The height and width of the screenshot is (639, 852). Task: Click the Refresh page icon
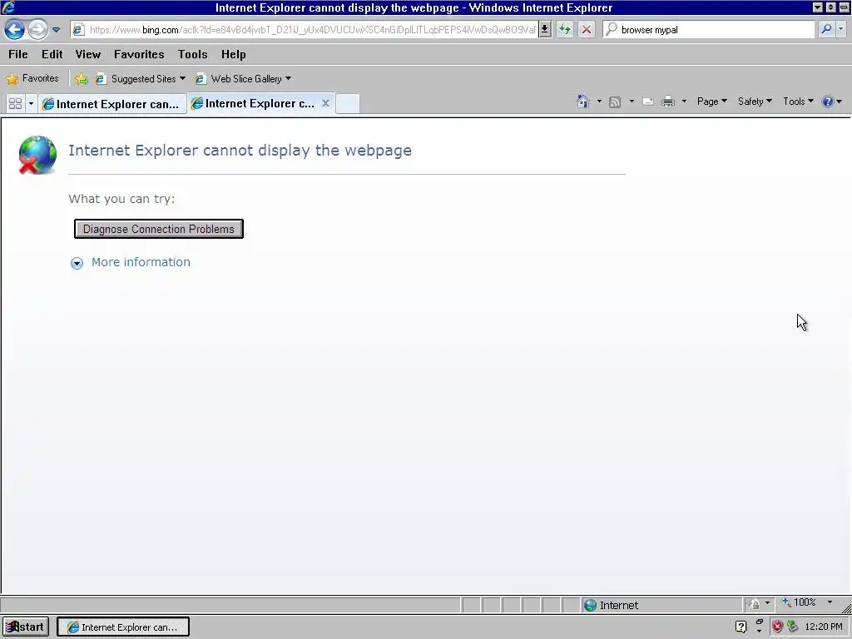pos(565,30)
